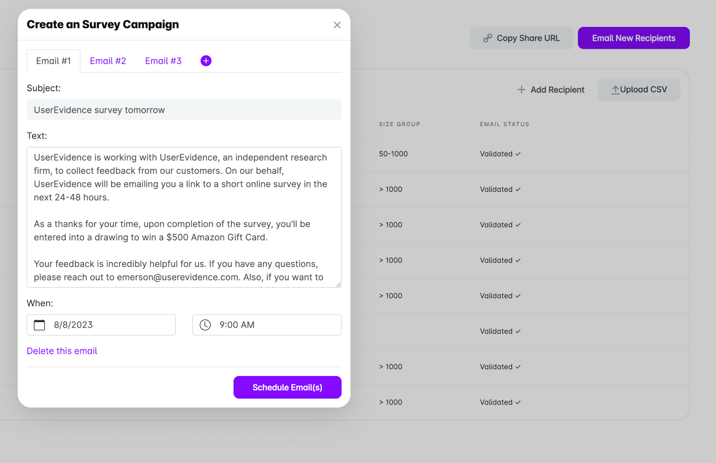Open the 9:00 AM time picker
This screenshot has height=463, width=716.
coord(267,325)
